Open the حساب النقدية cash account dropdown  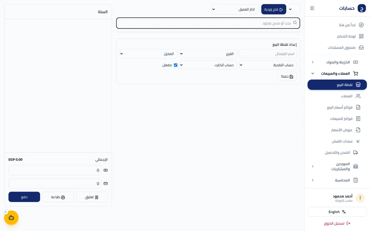click(x=268, y=65)
